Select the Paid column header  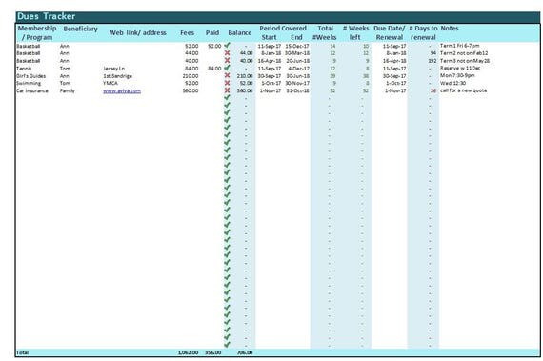point(212,33)
